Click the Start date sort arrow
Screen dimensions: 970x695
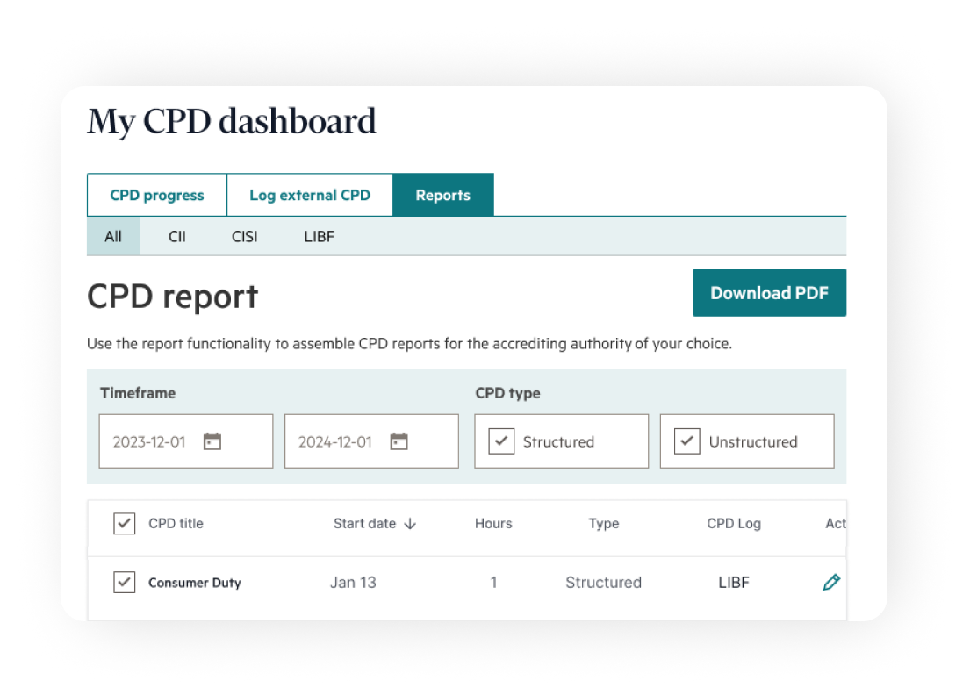pyautogui.click(x=410, y=524)
